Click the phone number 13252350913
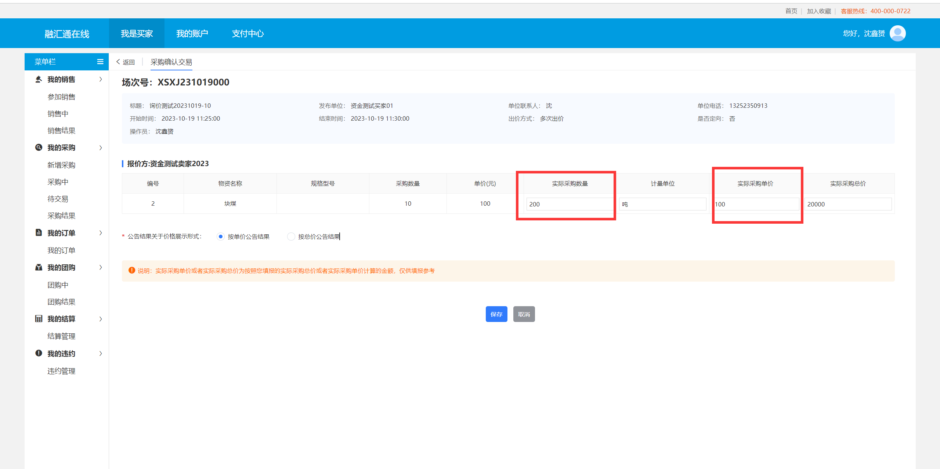The height and width of the screenshot is (469, 940). click(x=748, y=106)
